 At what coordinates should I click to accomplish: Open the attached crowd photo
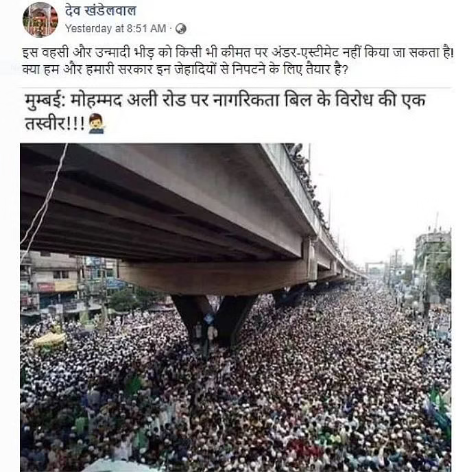coord(235,307)
